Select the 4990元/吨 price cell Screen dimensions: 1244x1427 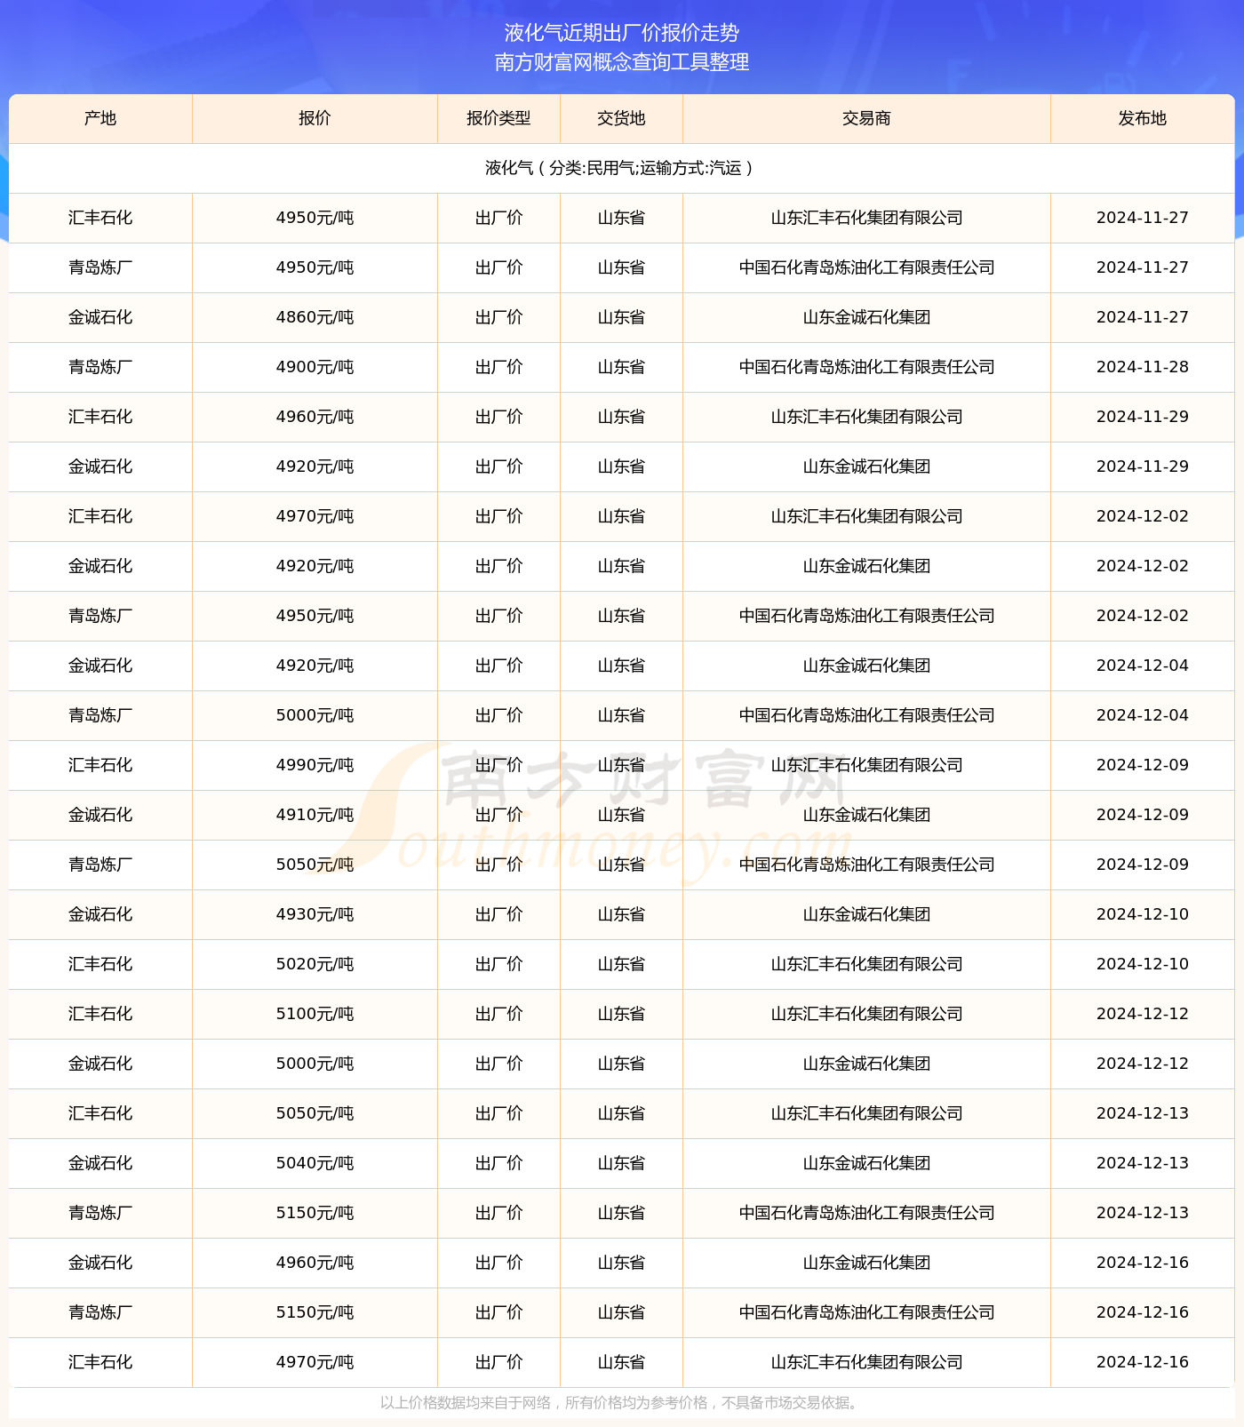tap(315, 765)
